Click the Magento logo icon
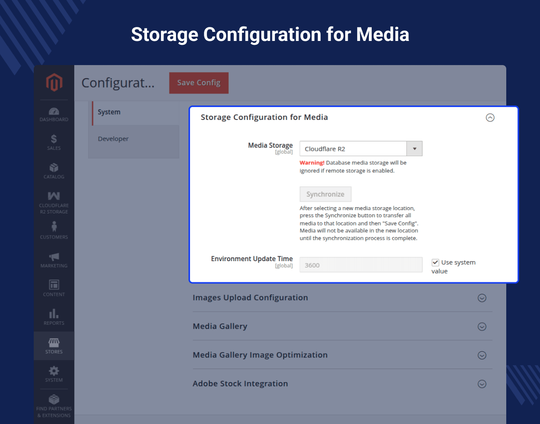The width and height of the screenshot is (540, 424). pos(54,82)
